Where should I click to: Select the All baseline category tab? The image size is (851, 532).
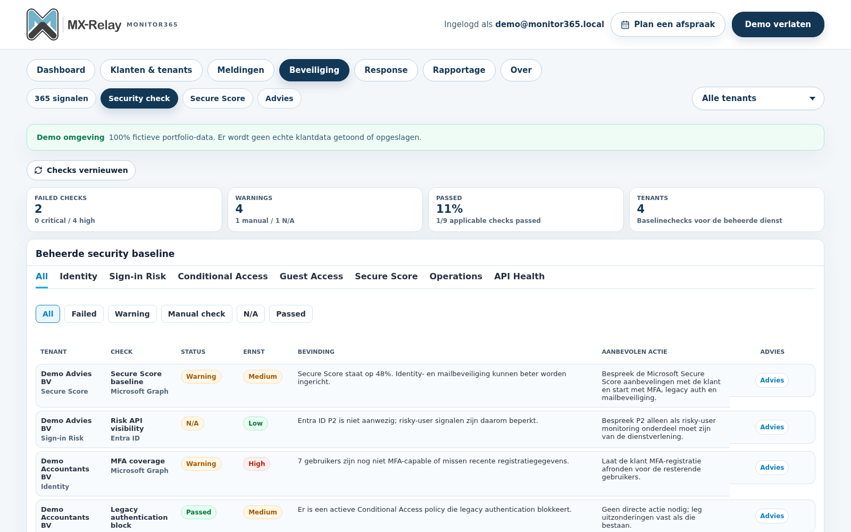[41, 277]
